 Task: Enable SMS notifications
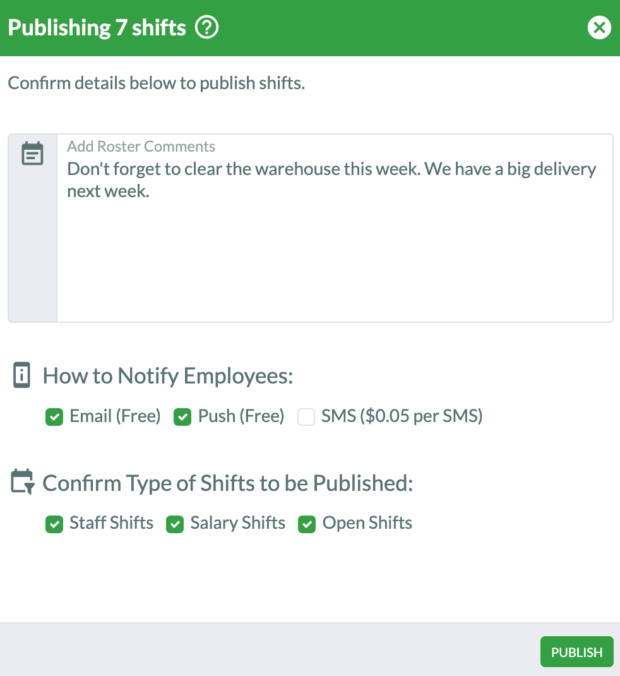click(x=306, y=416)
